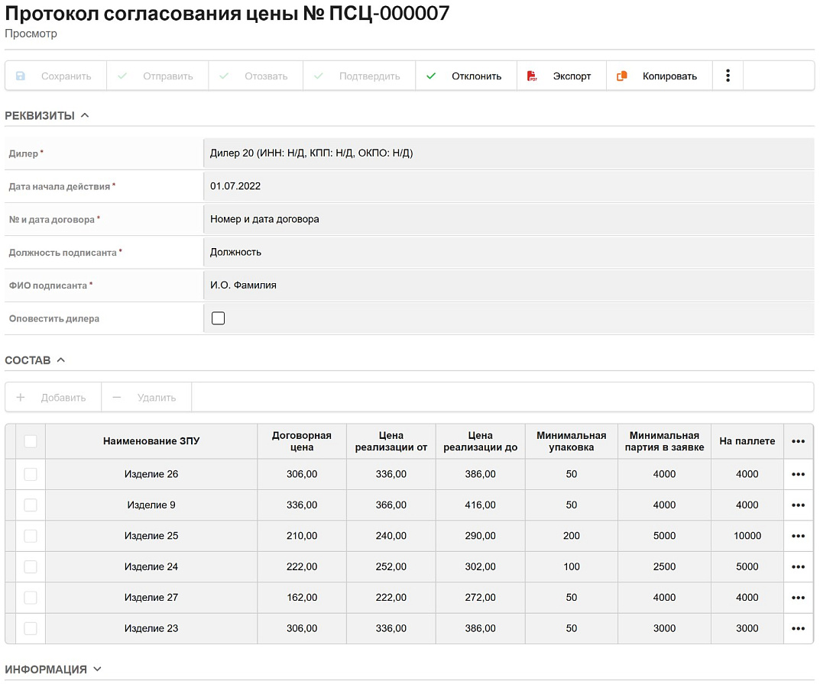Open row actions for Изделие 27
This screenshot has width=820, height=687.
click(798, 598)
